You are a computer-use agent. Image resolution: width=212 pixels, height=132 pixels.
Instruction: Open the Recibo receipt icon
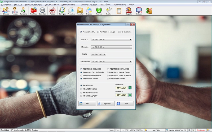pyautogui.click(x=109, y=11)
